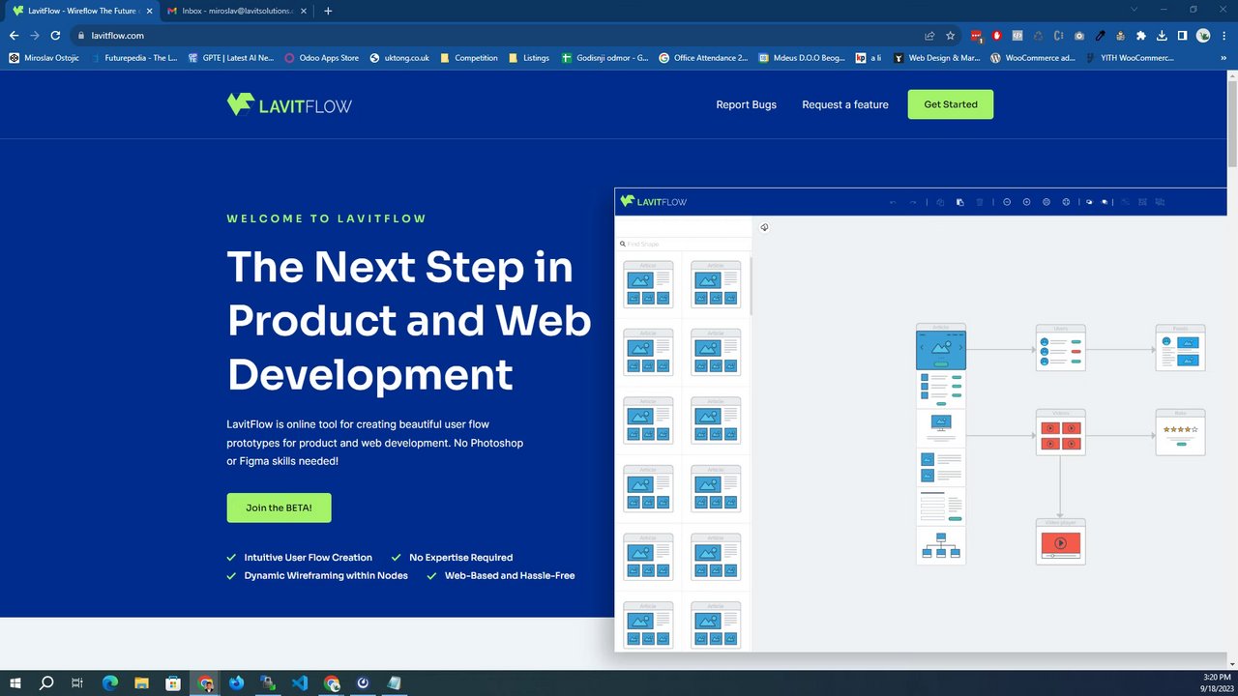
Task: Click the zoom in icon in preview toolbar
Action: tap(1026, 202)
